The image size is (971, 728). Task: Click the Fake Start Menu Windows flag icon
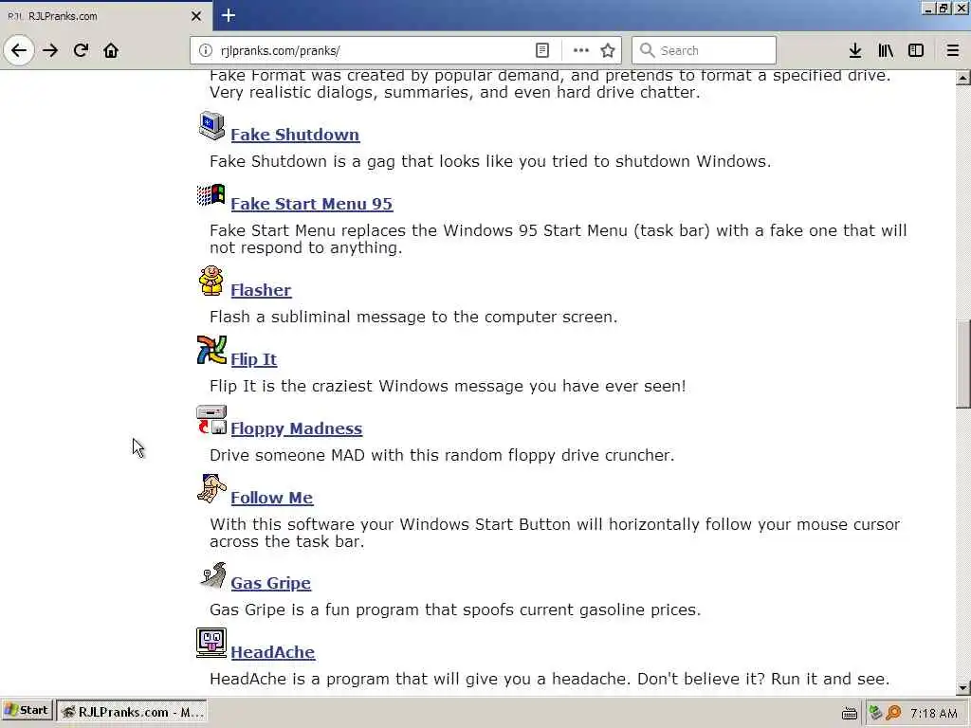click(x=211, y=195)
